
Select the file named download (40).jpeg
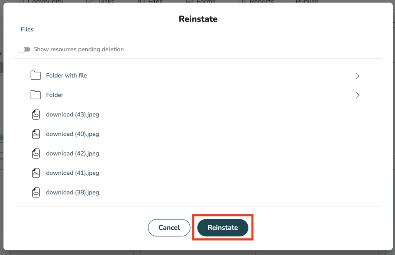(x=73, y=134)
